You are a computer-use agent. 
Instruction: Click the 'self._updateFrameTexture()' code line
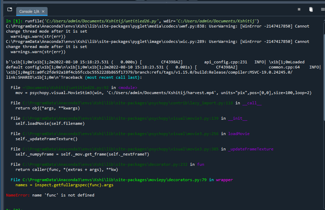(46, 139)
